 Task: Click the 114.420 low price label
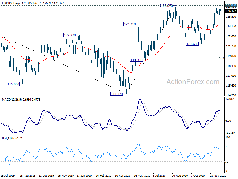click(117, 94)
